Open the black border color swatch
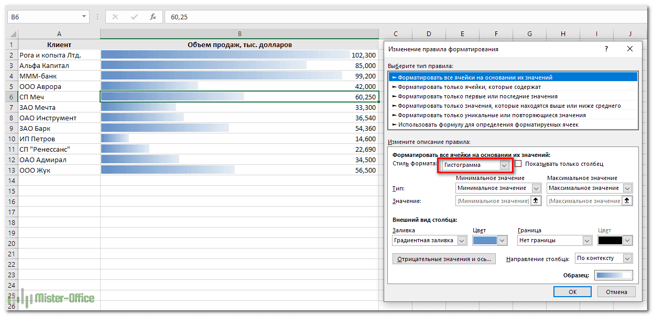Viewport: 653px width, 316px height. (610, 241)
